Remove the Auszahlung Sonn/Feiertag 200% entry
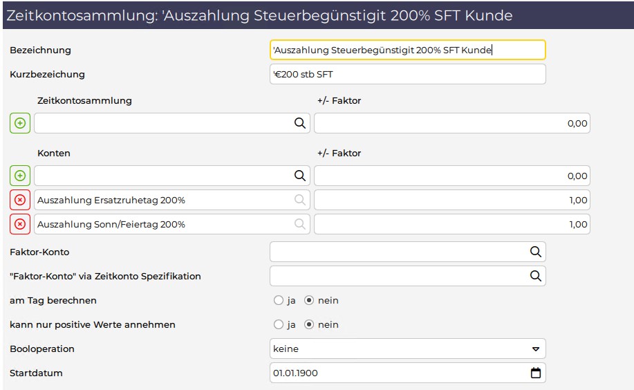The height and width of the screenshot is (390, 634). point(20,224)
